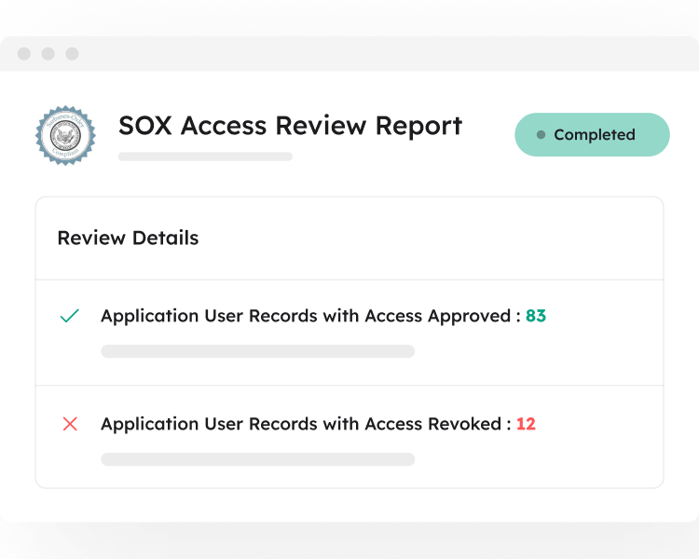Click the second window control dot

(x=48, y=53)
